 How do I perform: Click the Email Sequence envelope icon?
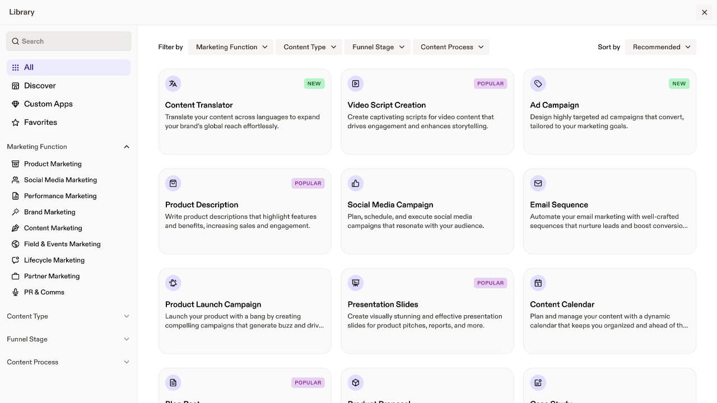click(x=538, y=184)
